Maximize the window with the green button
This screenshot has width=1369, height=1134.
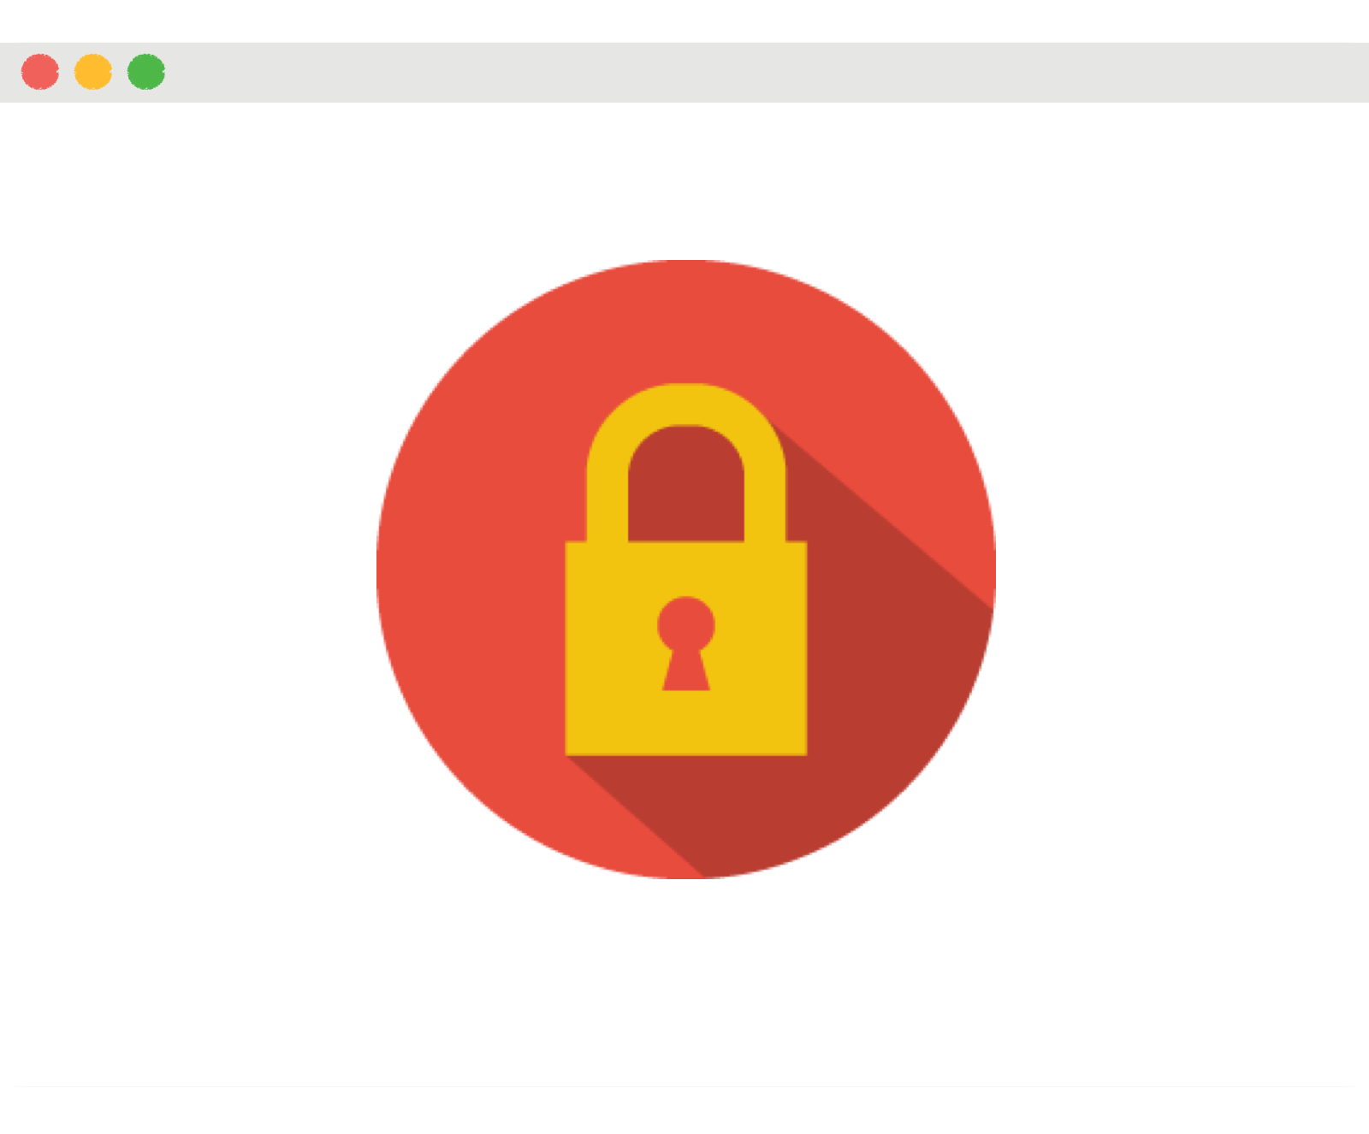click(146, 72)
